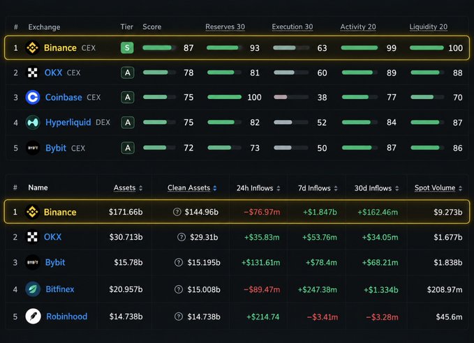Click the help icon next to Robinhood $14.738b
The image size is (474, 343).
pos(179,317)
